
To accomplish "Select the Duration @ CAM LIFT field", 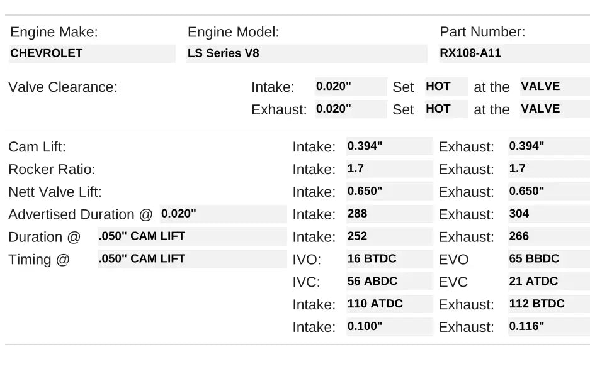I will tap(191, 237).
